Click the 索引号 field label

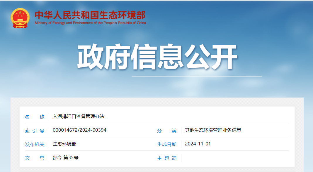[35, 131]
